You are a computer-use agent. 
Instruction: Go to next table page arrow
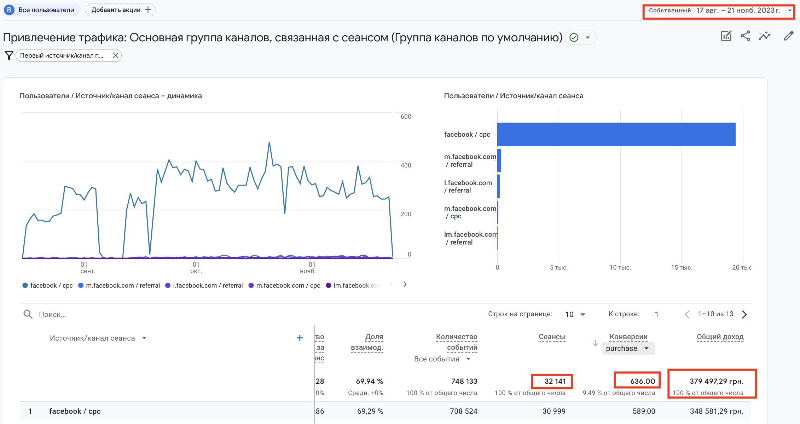744,314
